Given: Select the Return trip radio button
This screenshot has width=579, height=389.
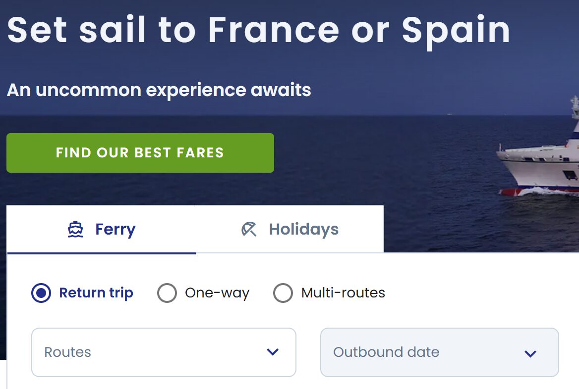Looking at the screenshot, I should (x=41, y=293).
